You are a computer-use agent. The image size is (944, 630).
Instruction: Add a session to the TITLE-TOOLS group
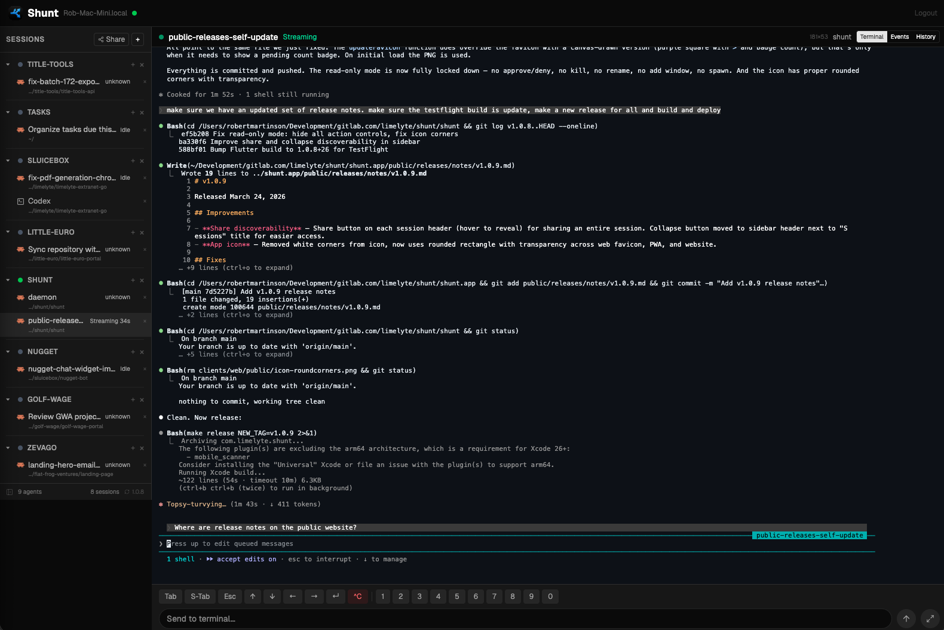point(133,64)
